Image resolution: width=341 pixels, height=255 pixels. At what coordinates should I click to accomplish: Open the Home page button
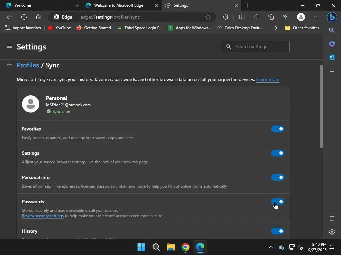pos(39,17)
